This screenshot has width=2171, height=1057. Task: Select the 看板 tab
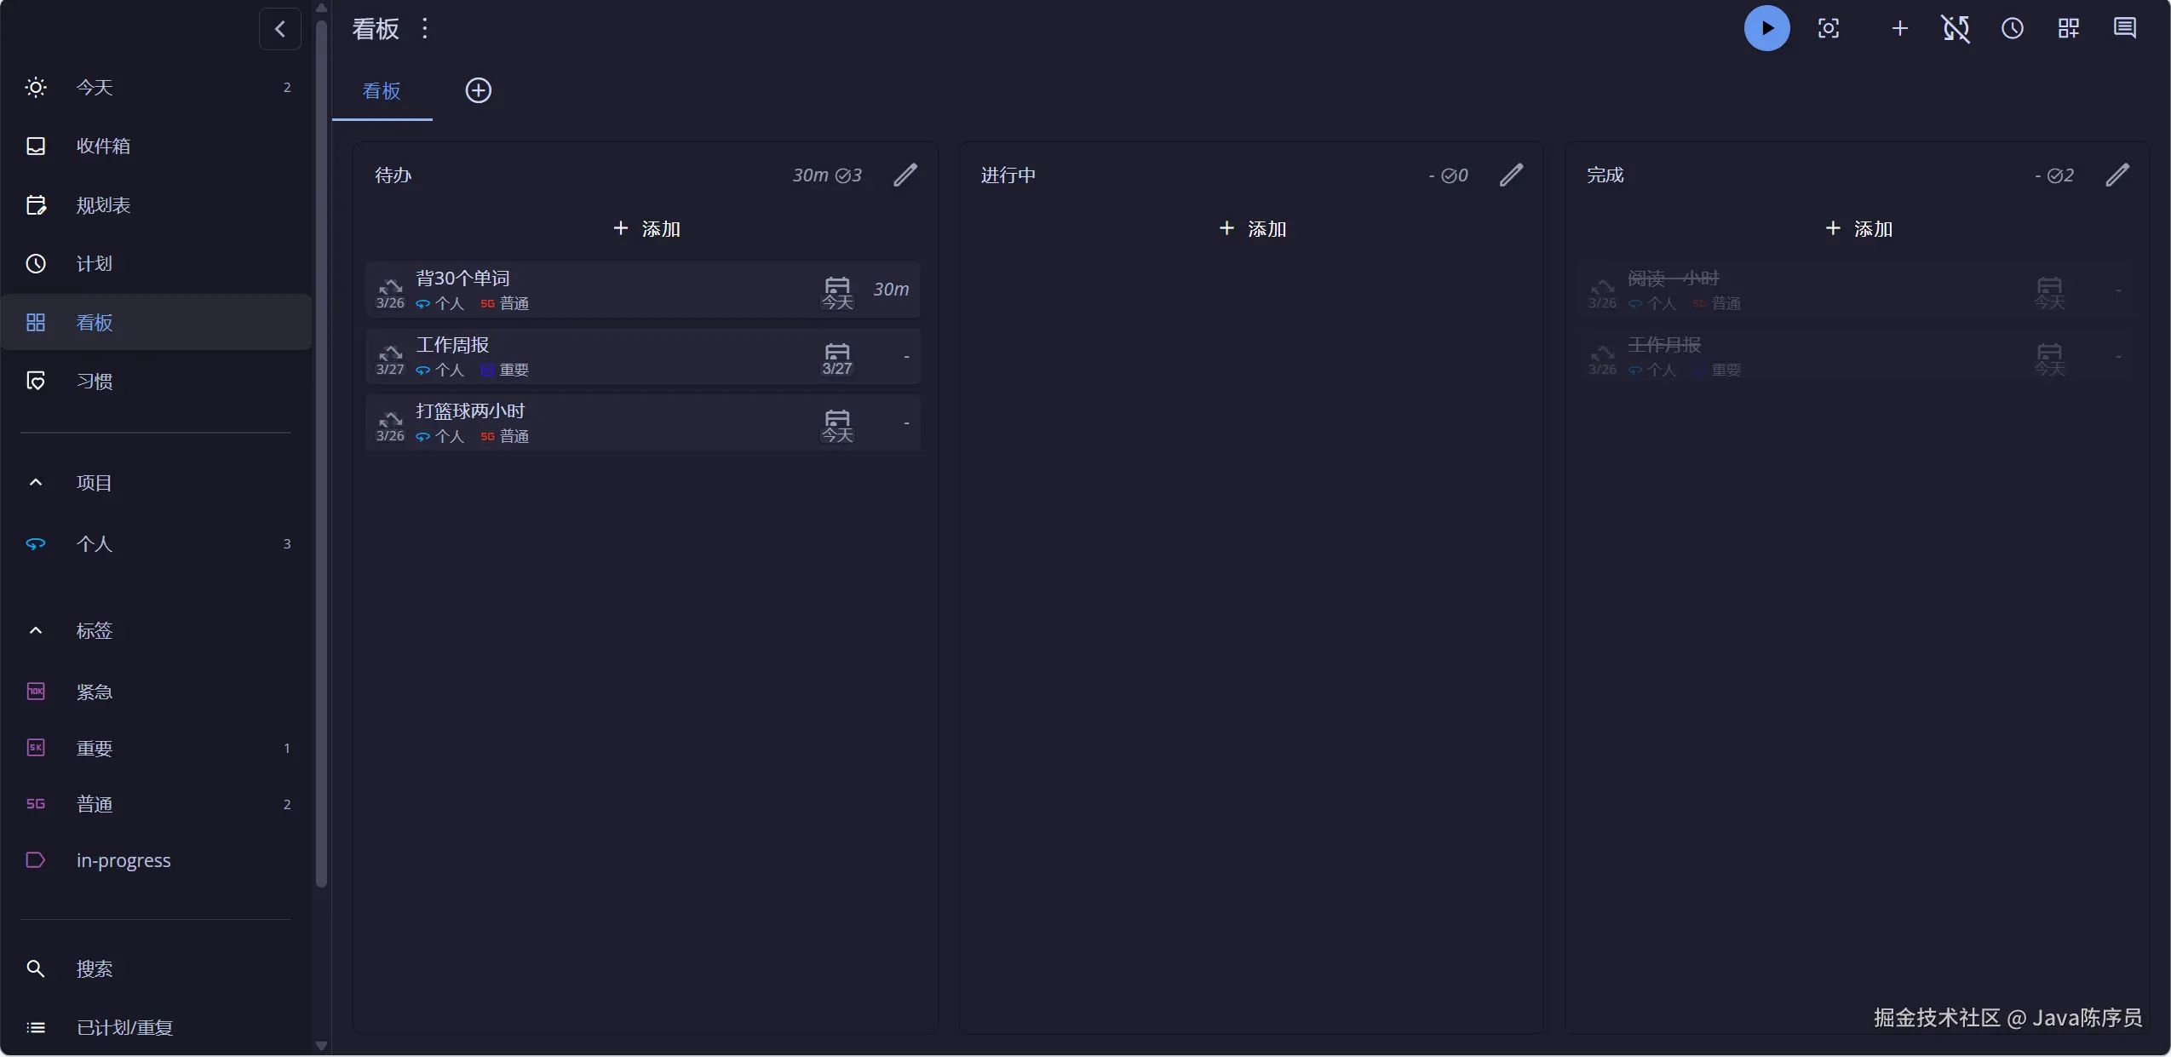tap(382, 91)
